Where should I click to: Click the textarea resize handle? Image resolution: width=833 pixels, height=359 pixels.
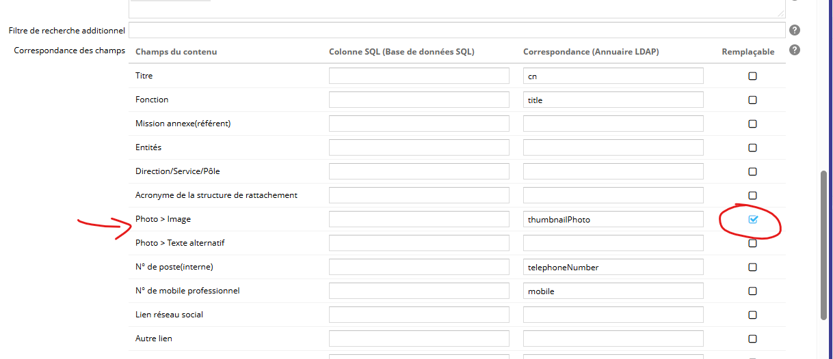[x=781, y=14]
